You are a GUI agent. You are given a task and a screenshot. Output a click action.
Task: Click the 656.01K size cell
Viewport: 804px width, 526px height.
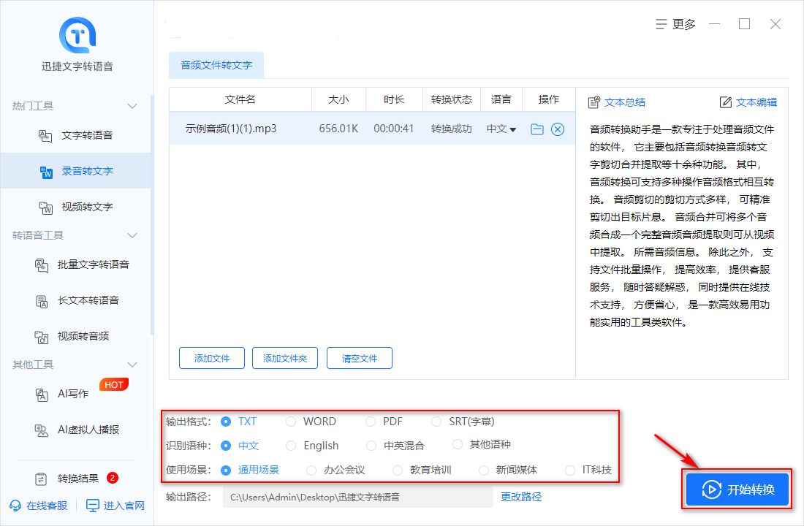point(338,129)
